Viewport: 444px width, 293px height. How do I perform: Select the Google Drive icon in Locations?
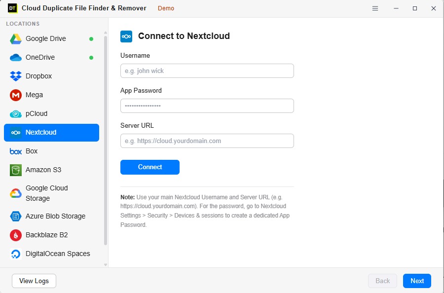(x=16, y=39)
